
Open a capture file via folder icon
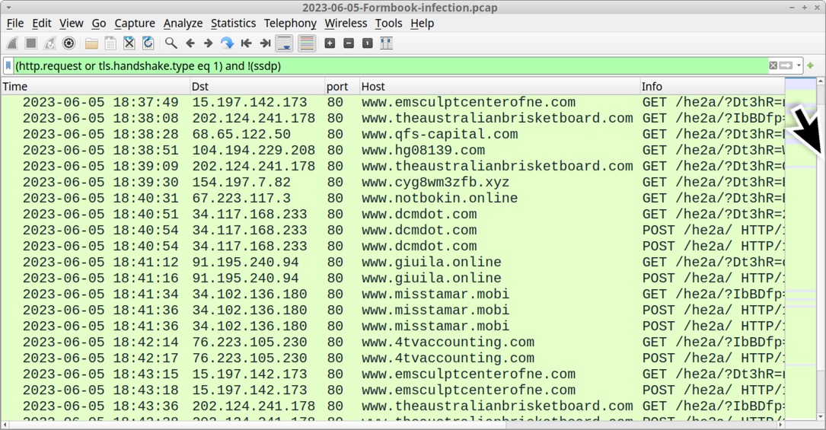pyautogui.click(x=91, y=43)
